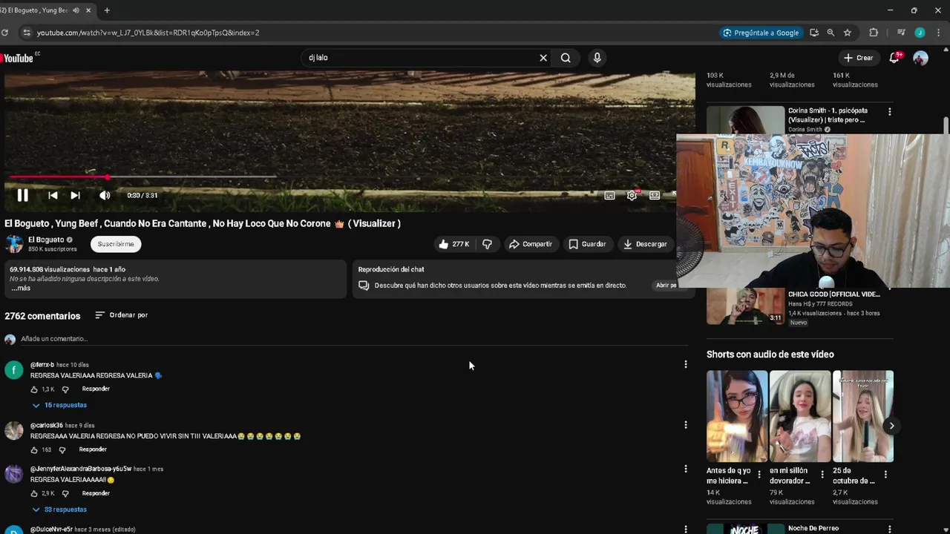Viewport: 950px width, 534px height.
Task: Like the @JennyferAlexandraBarbosa comment
Action: point(34,493)
